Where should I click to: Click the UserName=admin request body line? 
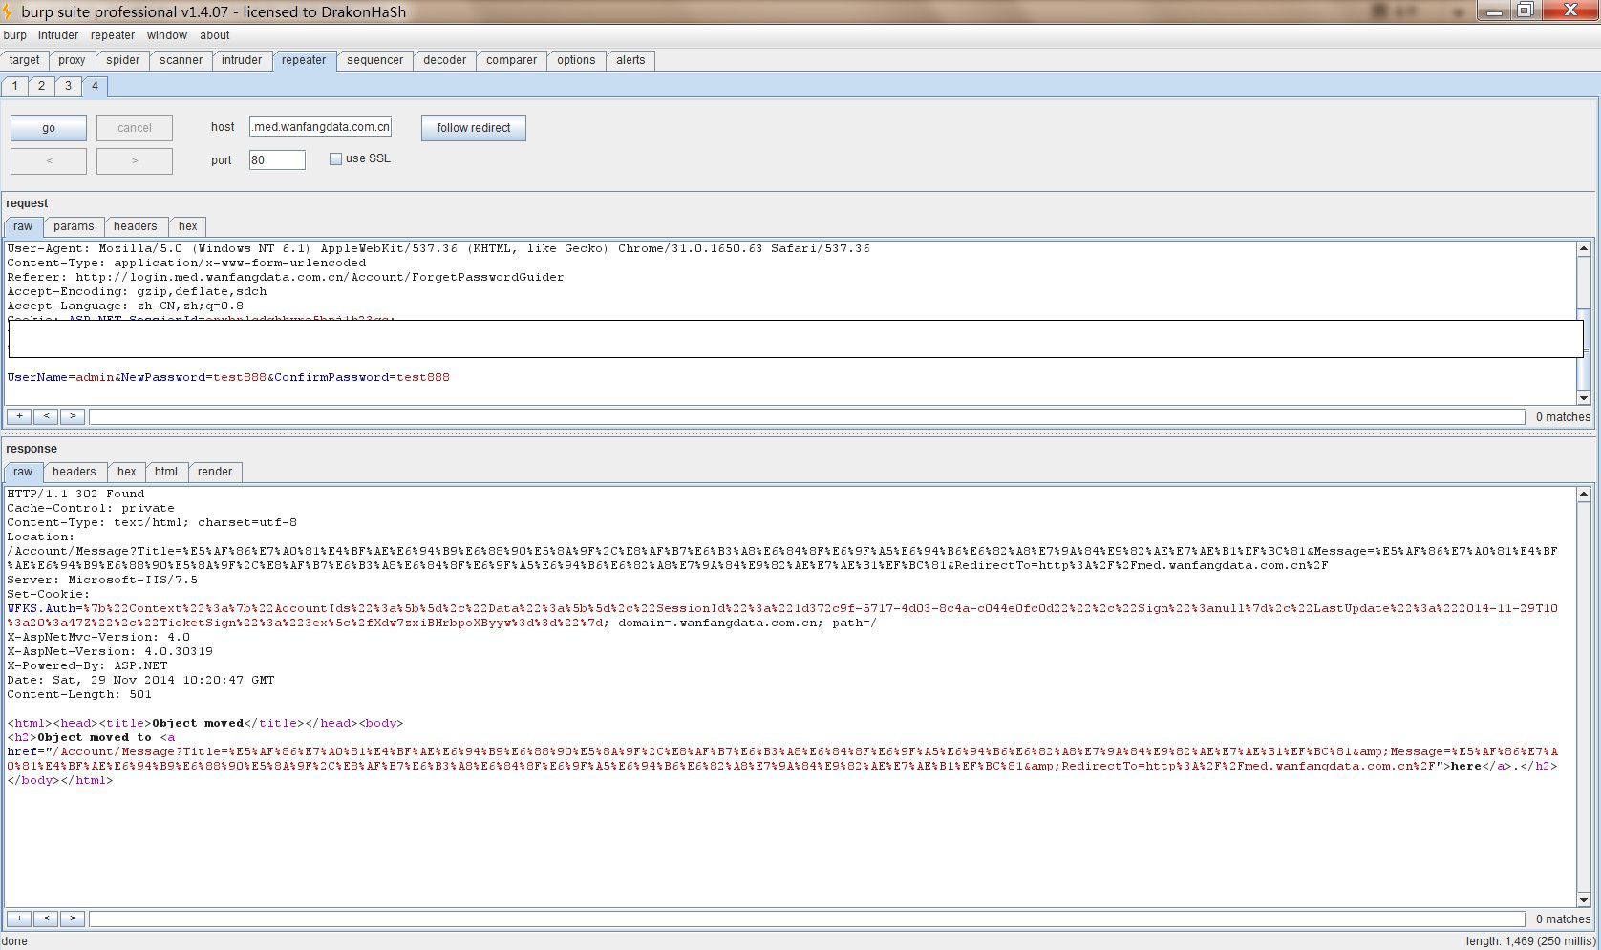tap(228, 377)
